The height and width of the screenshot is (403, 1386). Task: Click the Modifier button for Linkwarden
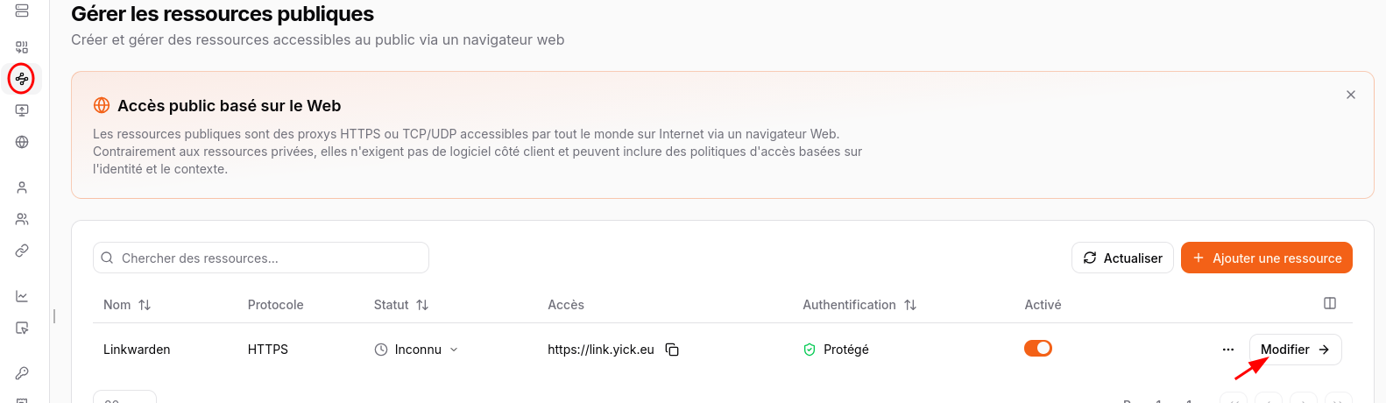coord(1295,350)
